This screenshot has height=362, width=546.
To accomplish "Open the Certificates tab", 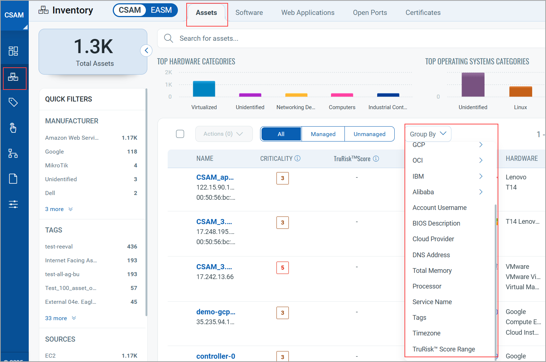I will click(423, 13).
